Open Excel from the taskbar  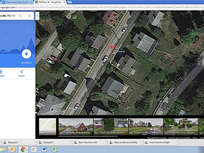click(55, 149)
